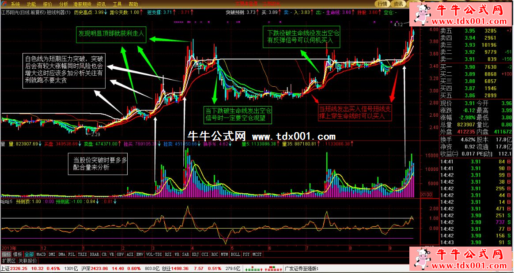Image resolution: width=514 pixels, height=273 pixels.
Task: Click the app logo icon in the title bar
Action: coord(4,4)
